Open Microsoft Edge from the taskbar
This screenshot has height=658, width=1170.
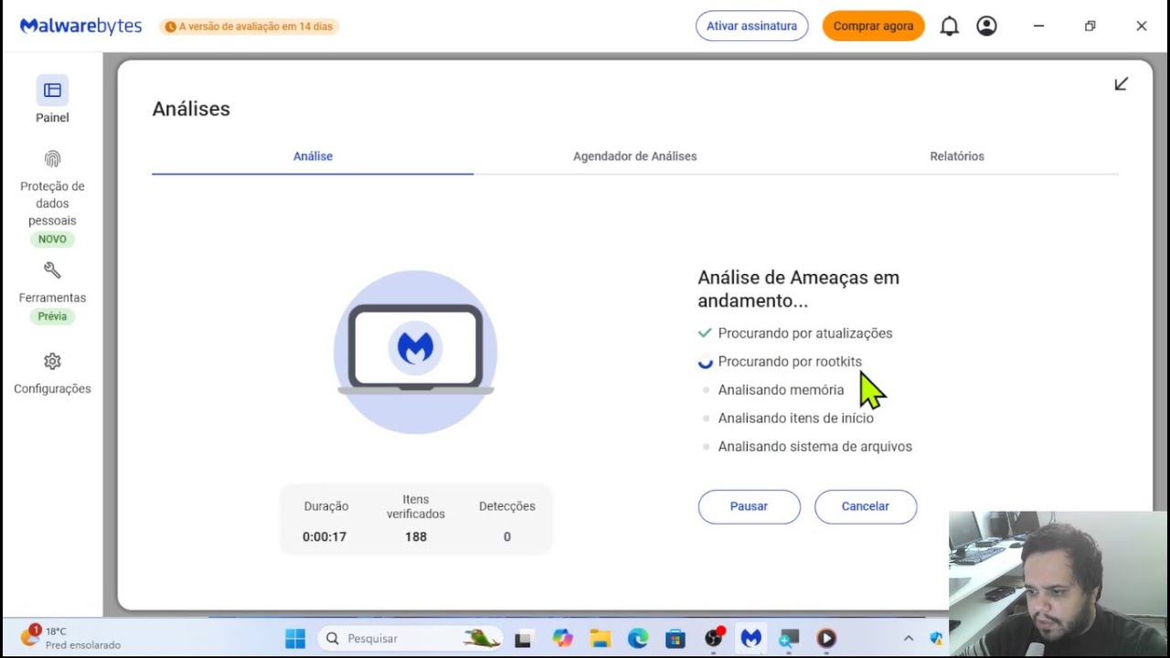tap(638, 638)
